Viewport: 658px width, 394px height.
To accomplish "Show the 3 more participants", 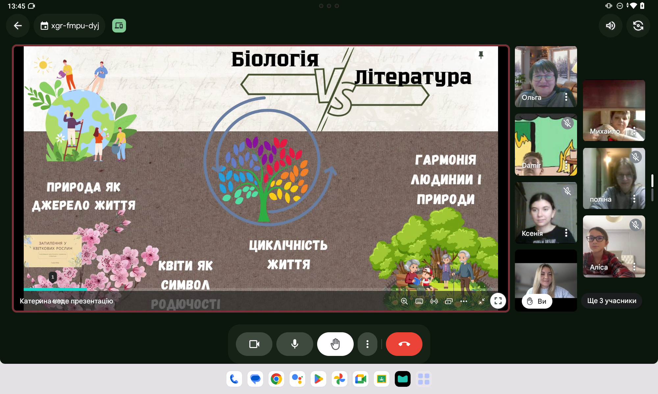I will (x=612, y=301).
